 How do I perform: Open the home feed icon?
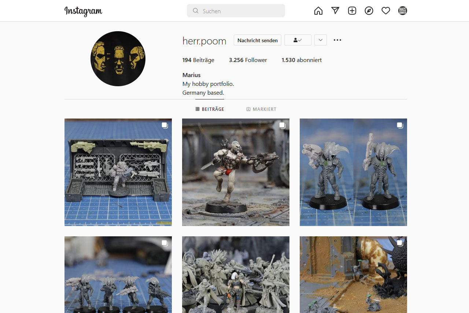pos(318,11)
